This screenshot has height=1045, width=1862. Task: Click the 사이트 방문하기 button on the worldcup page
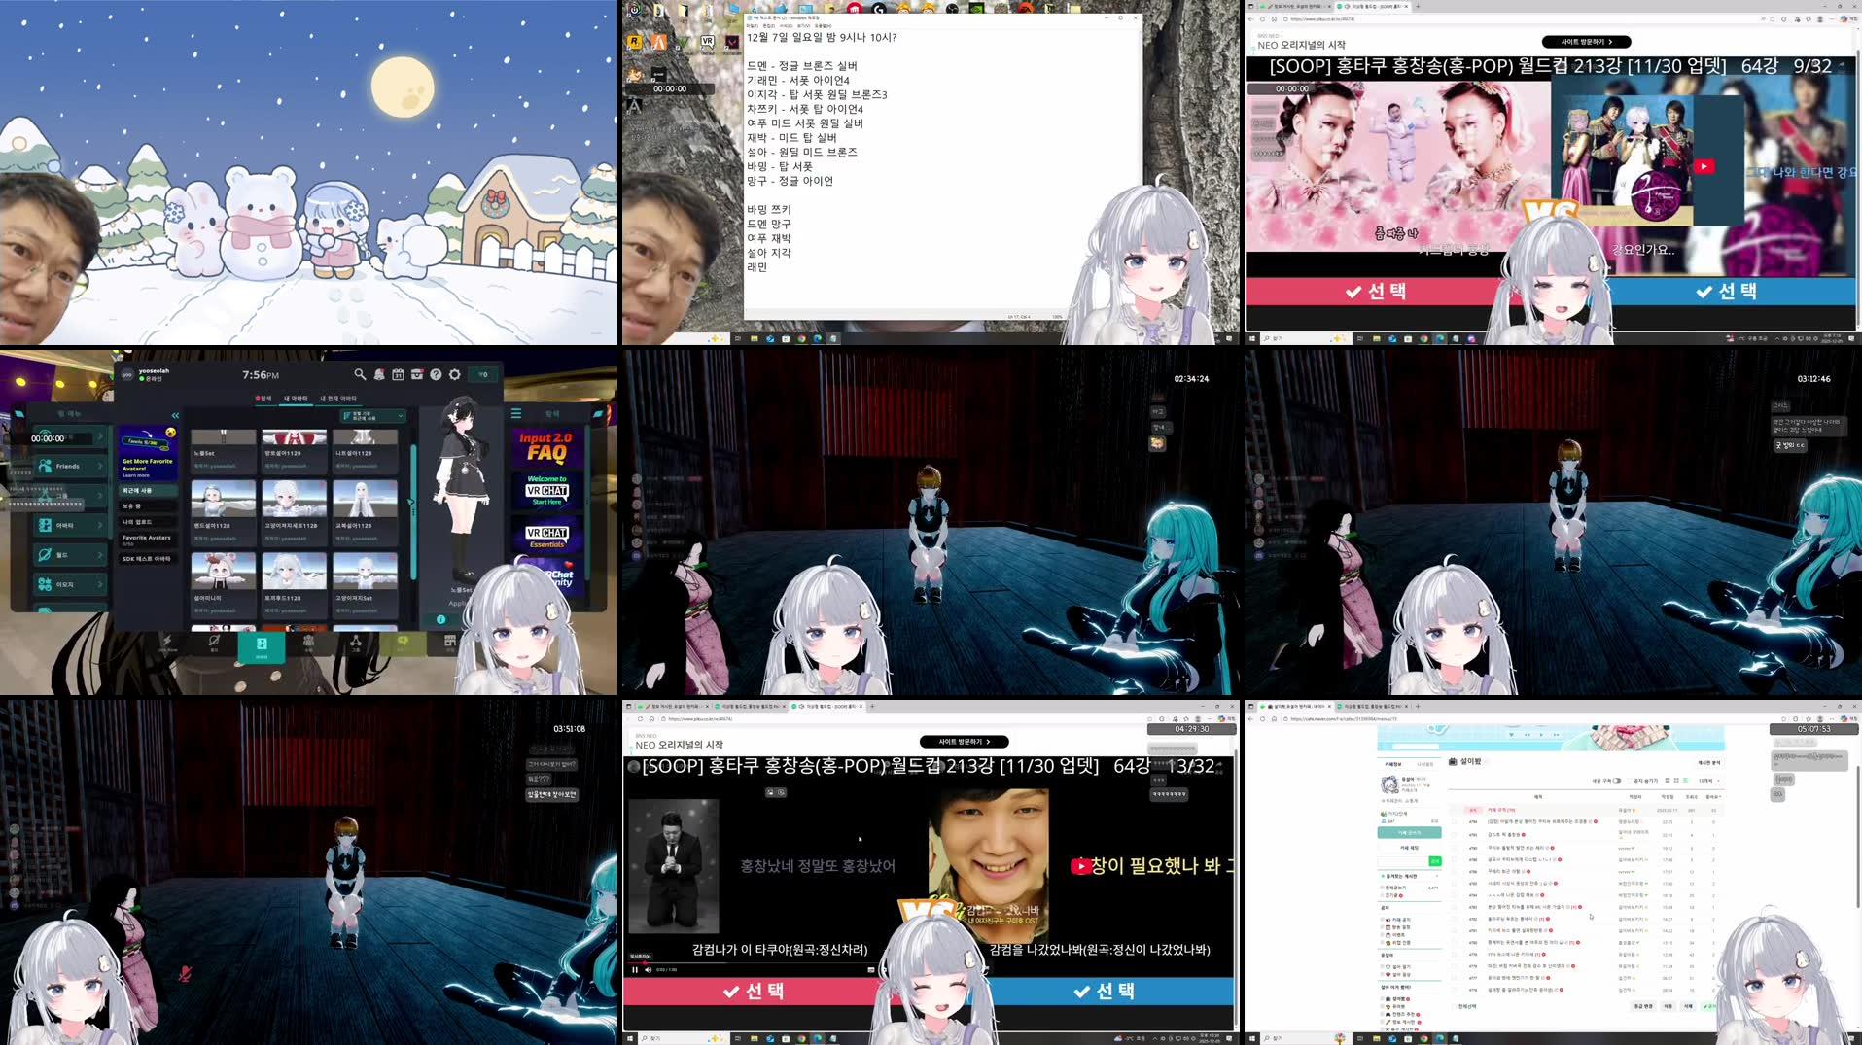[965, 741]
